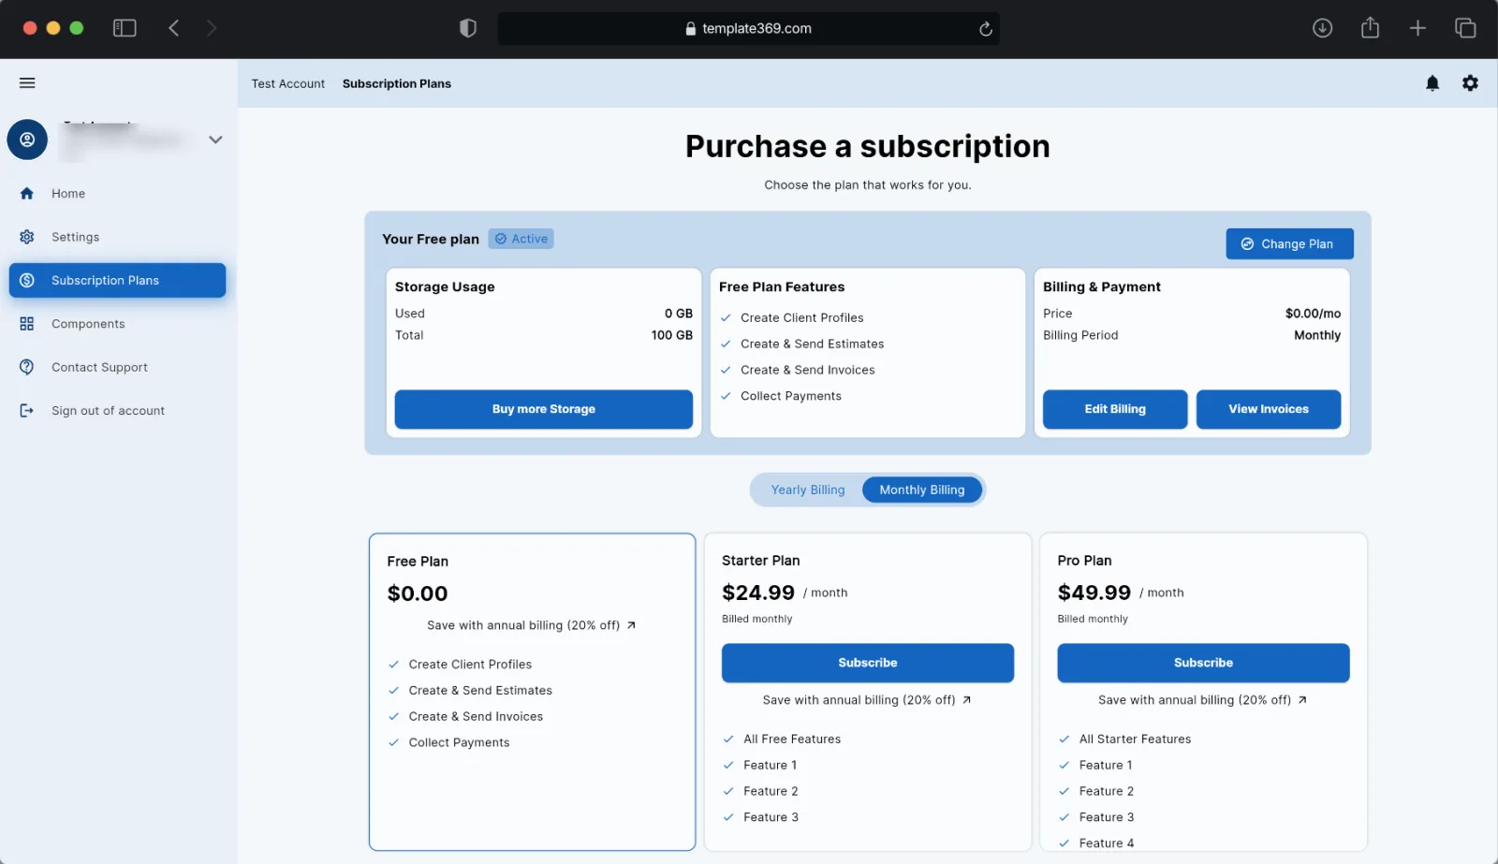The width and height of the screenshot is (1498, 864).
Task: Open Safari downloads icon
Action: pyautogui.click(x=1323, y=28)
